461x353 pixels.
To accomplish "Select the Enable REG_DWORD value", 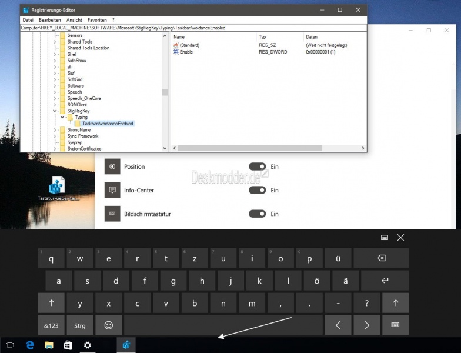I will 186,52.
